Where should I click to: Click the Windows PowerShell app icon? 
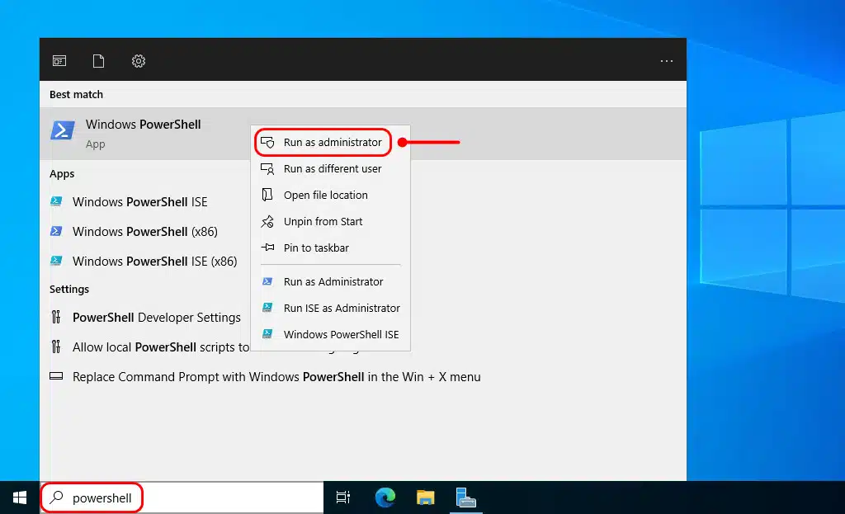click(x=63, y=130)
